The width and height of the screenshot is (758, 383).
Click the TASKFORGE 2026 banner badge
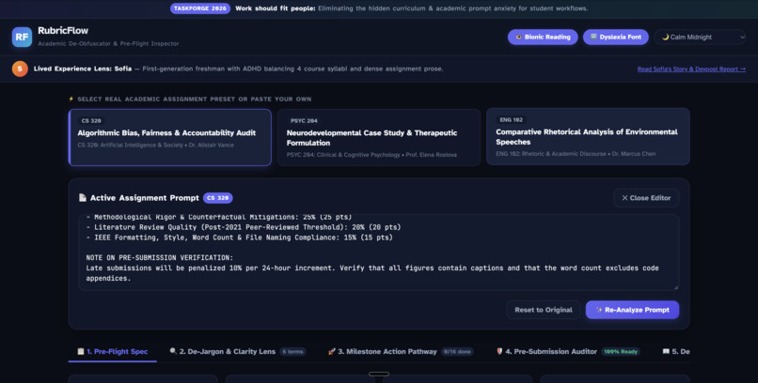click(200, 8)
